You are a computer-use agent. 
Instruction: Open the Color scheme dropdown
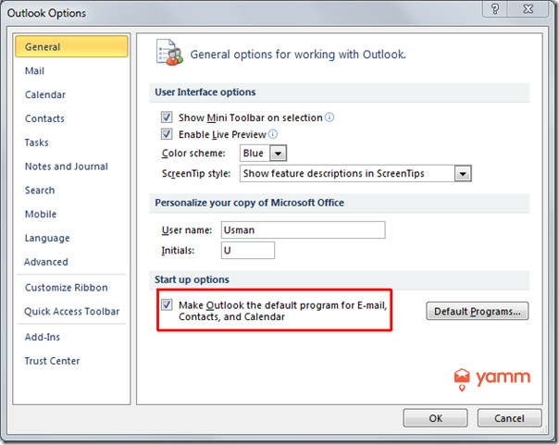(x=278, y=153)
